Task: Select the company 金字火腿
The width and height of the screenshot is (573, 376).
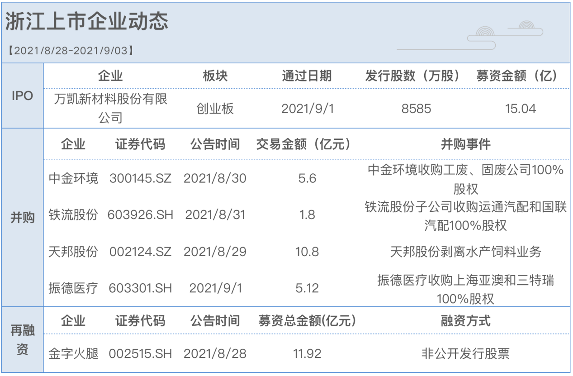Action: (x=73, y=353)
